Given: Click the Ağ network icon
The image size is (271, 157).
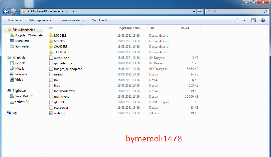Looking at the screenshot, I should pyautogui.click(x=9, y=113).
